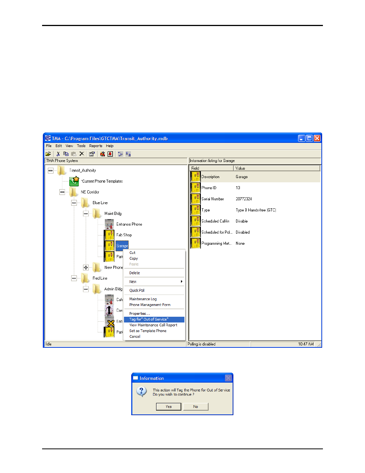
Task: Click the Properties toolbar icon
Action: coord(92,154)
